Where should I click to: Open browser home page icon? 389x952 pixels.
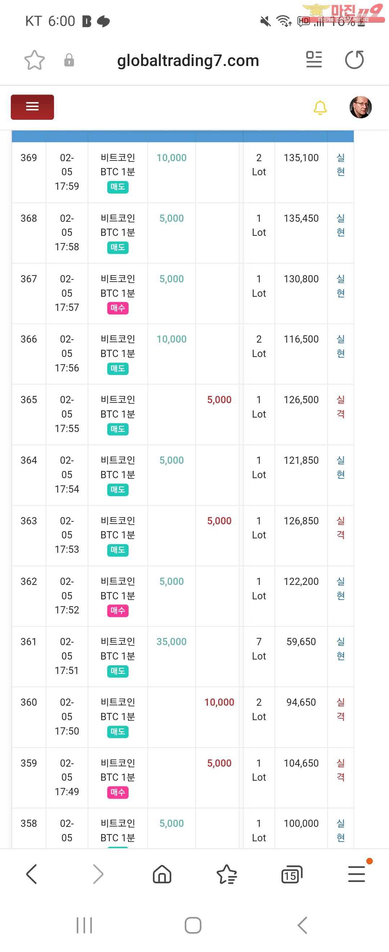coord(162,874)
